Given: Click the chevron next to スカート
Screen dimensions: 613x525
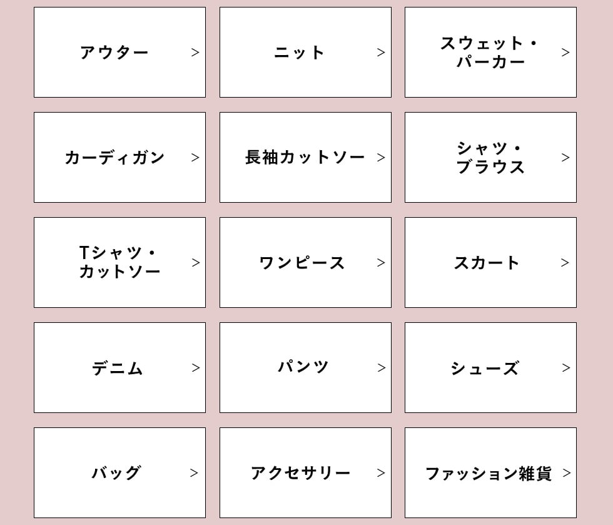Looking at the screenshot, I should 565,263.
